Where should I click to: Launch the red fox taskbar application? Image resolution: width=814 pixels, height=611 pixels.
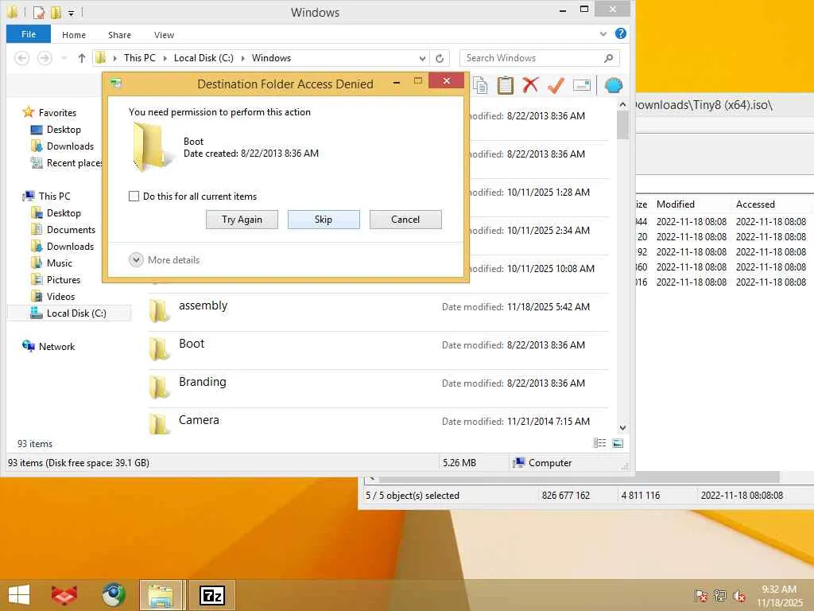click(x=64, y=595)
